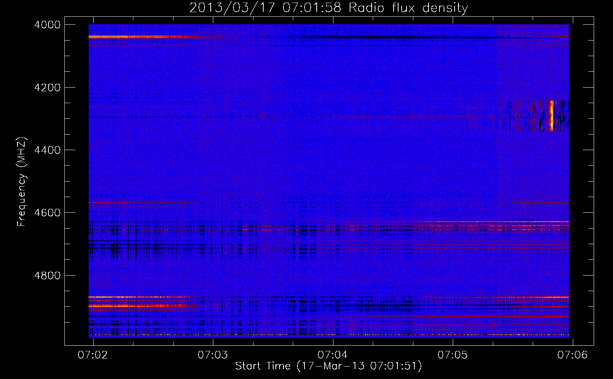Screen dimensions: 613x379
Task: Click the 07:05 time axis label
Action: point(453,355)
